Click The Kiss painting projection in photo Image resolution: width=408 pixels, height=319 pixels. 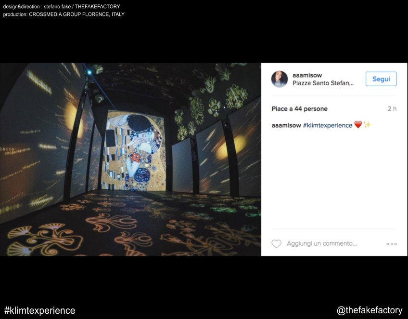[135, 150]
